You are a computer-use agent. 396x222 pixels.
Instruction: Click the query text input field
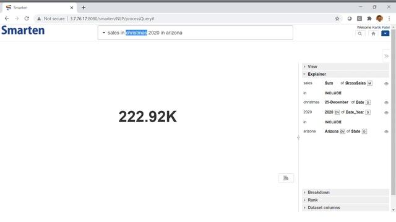[196, 33]
